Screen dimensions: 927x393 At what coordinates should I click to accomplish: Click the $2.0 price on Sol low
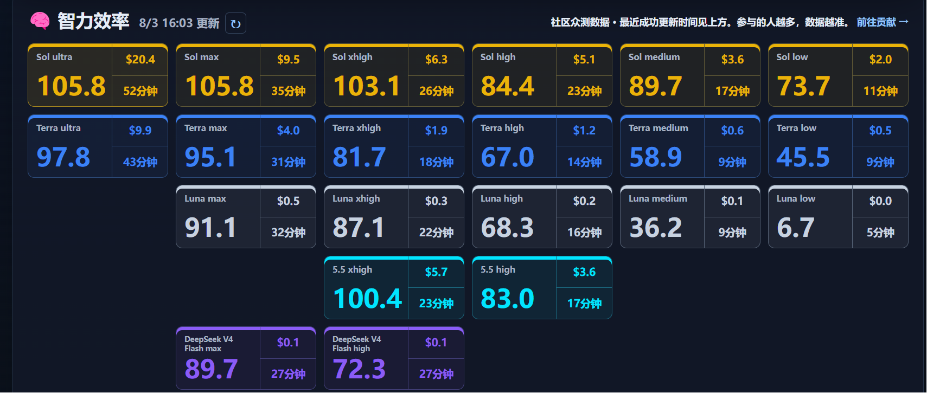(x=881, y=60)
